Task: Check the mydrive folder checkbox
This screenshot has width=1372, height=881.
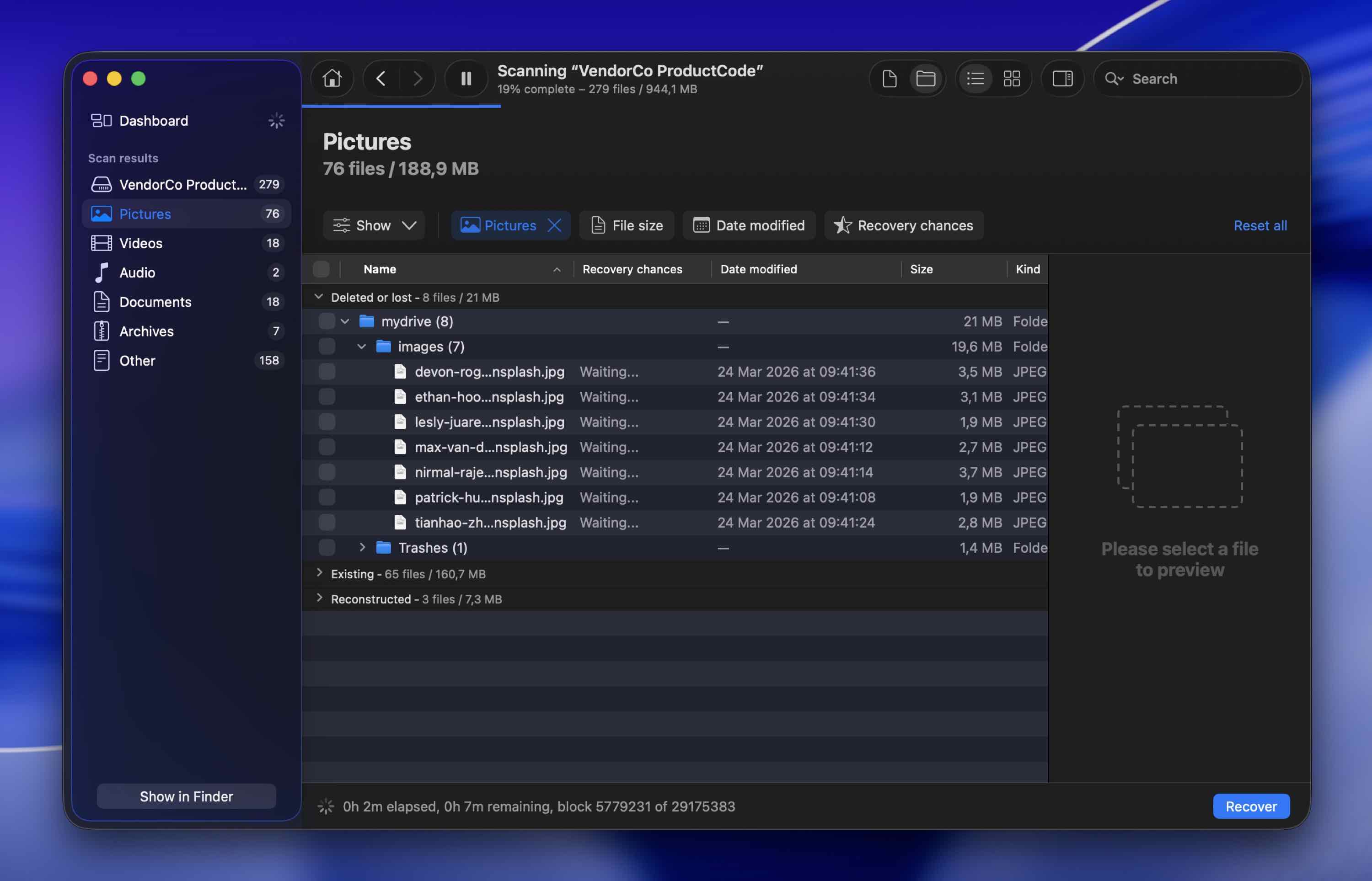Action: point(327,321)
